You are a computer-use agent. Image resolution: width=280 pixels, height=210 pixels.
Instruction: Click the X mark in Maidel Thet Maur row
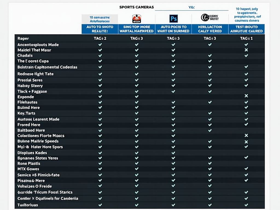pos(246,50)
